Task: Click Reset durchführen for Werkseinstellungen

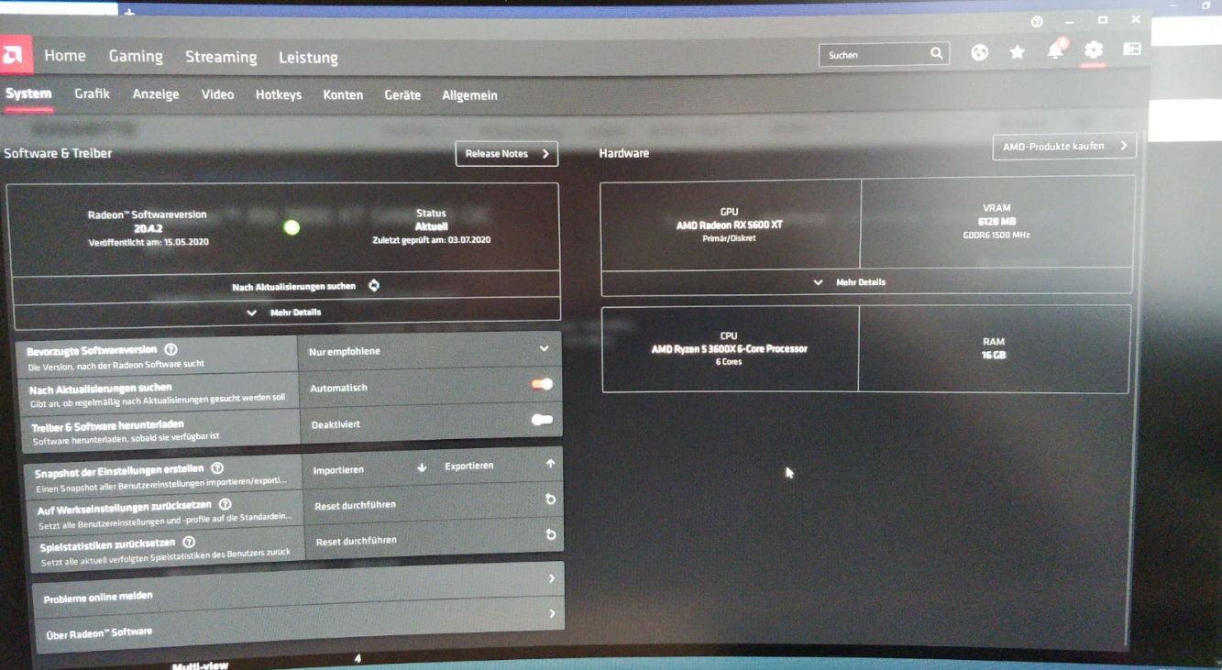Action: tap(356, 505)
